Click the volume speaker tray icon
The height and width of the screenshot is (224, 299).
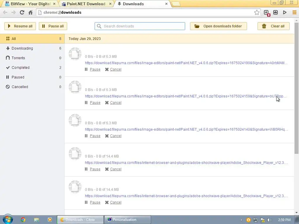tap(269, 220)
